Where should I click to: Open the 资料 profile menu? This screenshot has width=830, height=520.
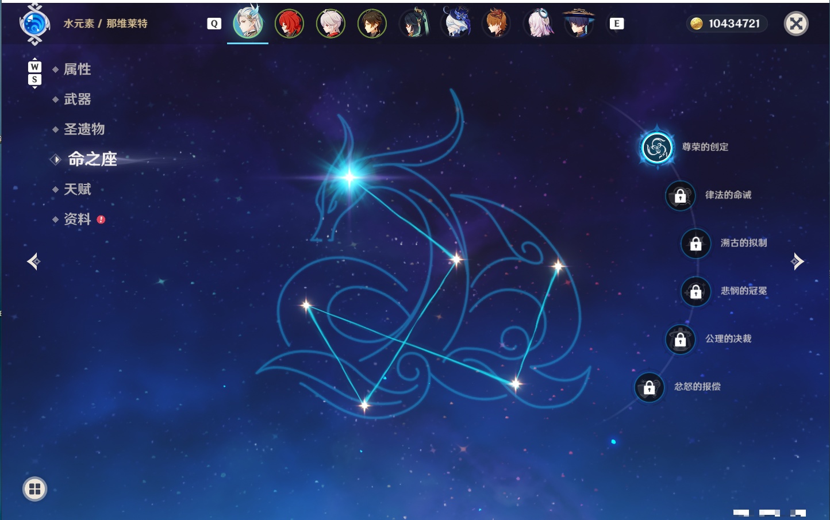(77, 219)
